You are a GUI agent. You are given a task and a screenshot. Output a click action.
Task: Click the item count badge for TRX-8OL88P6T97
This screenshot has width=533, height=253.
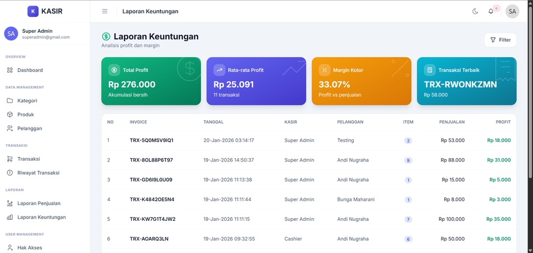[408, 160]
